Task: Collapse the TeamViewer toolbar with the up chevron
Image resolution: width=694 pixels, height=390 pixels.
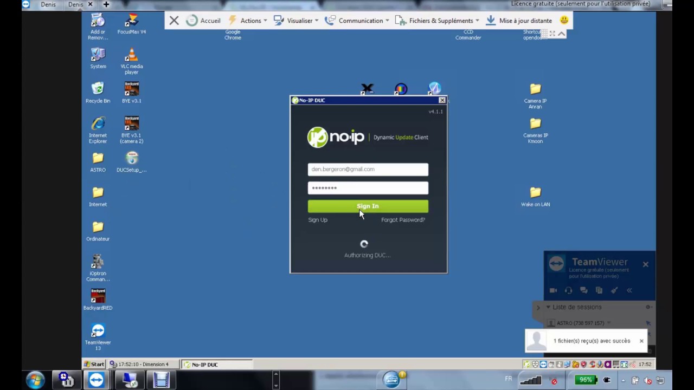Action: [x=562, y=34]
